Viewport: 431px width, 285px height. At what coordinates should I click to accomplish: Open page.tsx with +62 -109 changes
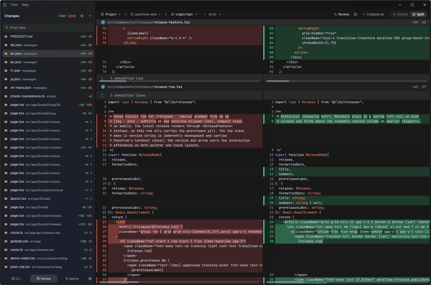48,105
